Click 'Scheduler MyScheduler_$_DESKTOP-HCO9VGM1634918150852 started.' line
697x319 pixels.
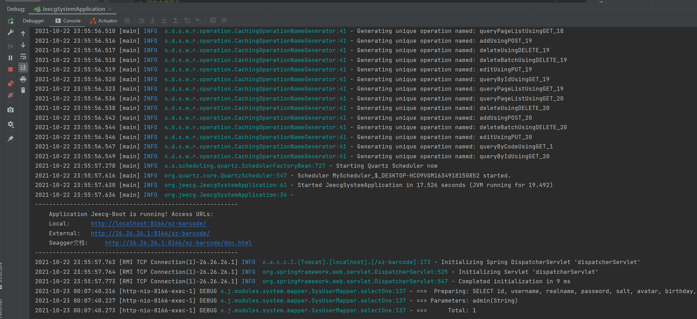(x=273, y=176)
